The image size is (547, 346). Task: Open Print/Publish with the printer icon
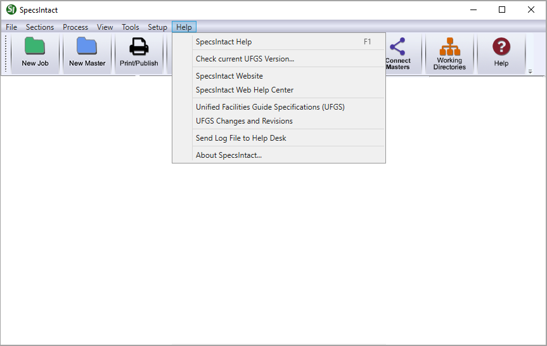[x=139, y=46]
